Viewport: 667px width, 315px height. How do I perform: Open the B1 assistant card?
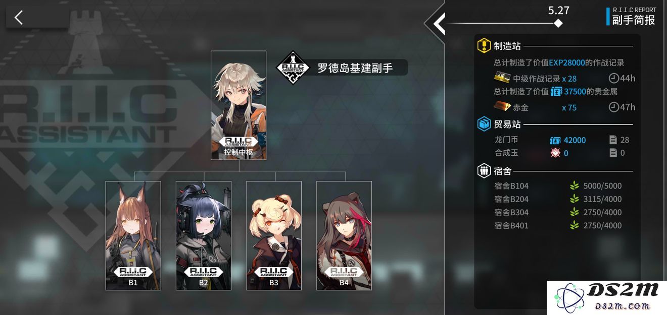point(133,236)
